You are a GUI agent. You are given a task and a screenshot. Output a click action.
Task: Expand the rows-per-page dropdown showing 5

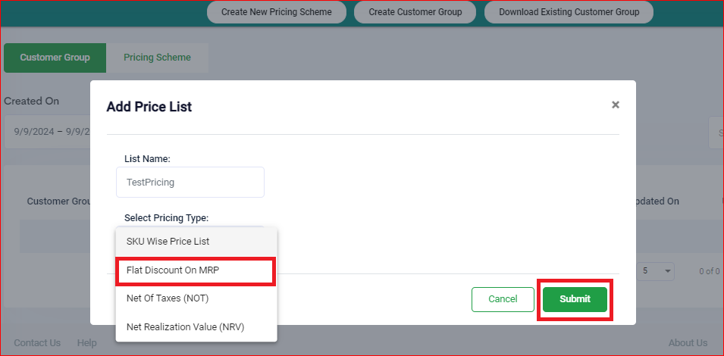tap(656, 271)
